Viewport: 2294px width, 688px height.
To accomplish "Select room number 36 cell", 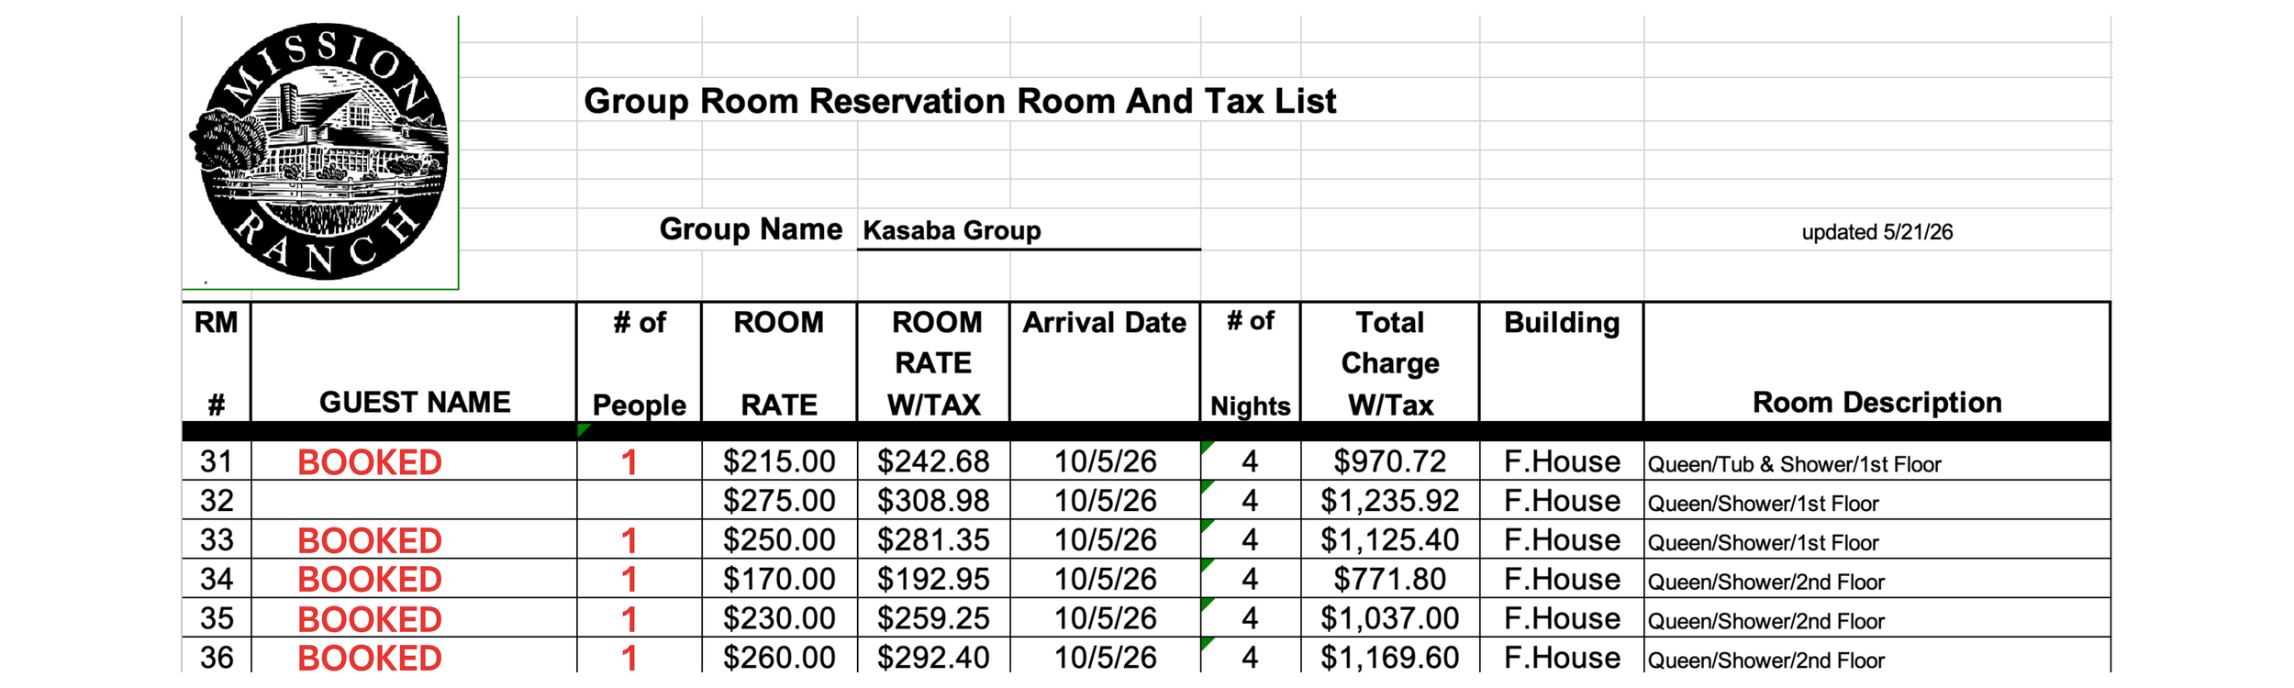I will point(217,657).
